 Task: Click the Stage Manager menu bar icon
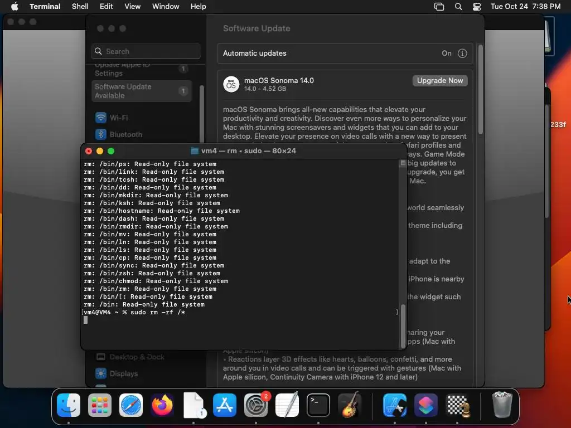click(439, 6)
